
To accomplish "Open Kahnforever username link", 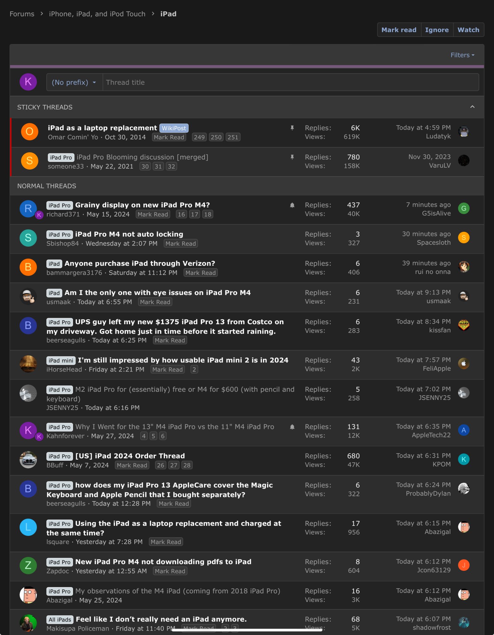I will (x=66, y=436).
